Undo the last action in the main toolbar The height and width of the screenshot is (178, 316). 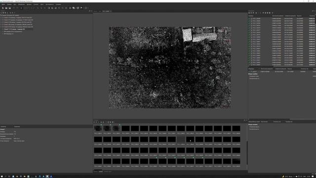(14, 8)
